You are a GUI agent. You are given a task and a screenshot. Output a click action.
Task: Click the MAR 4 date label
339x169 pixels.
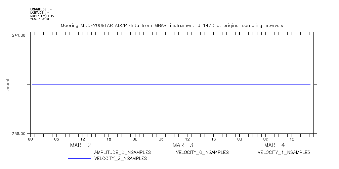274,145
